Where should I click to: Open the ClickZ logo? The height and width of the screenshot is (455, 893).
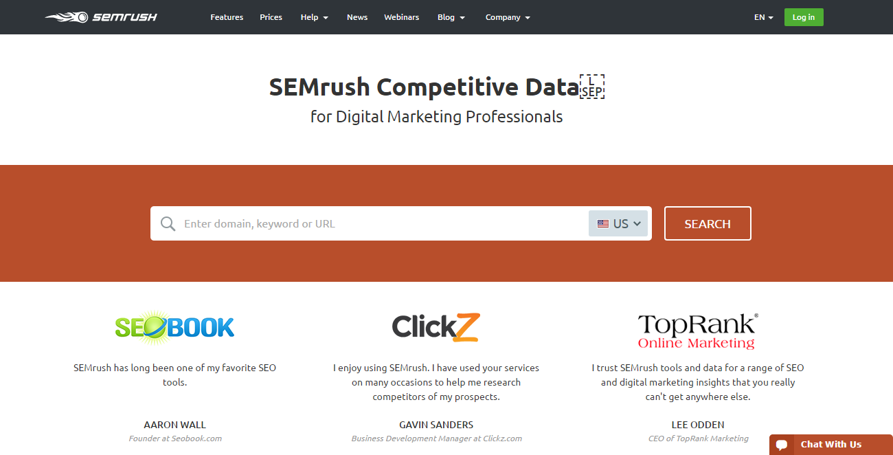point(436,327)
